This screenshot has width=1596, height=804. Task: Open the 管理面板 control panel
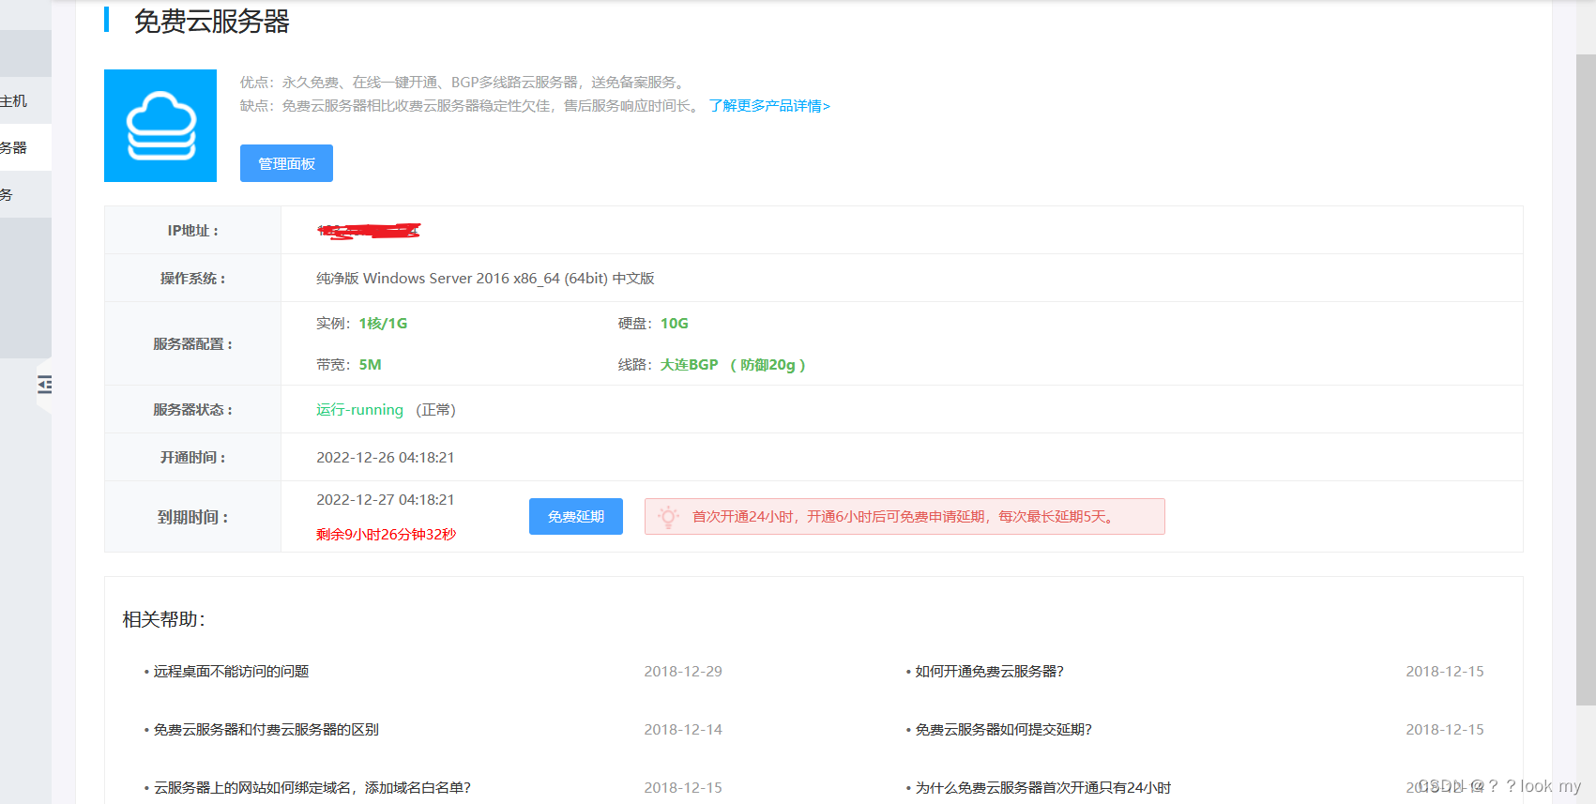point(286,163)
